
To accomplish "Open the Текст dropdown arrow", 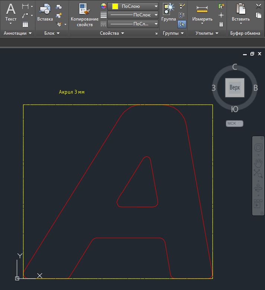I will pyautogui.click(x=10, y=24).
